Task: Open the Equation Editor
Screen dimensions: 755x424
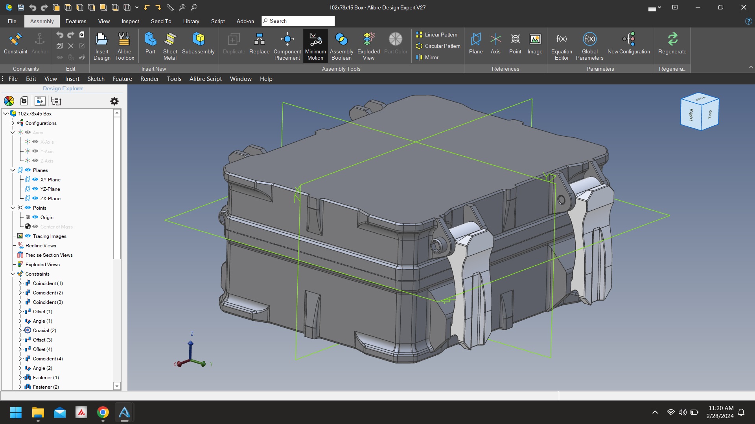Action: click(562, 46)
